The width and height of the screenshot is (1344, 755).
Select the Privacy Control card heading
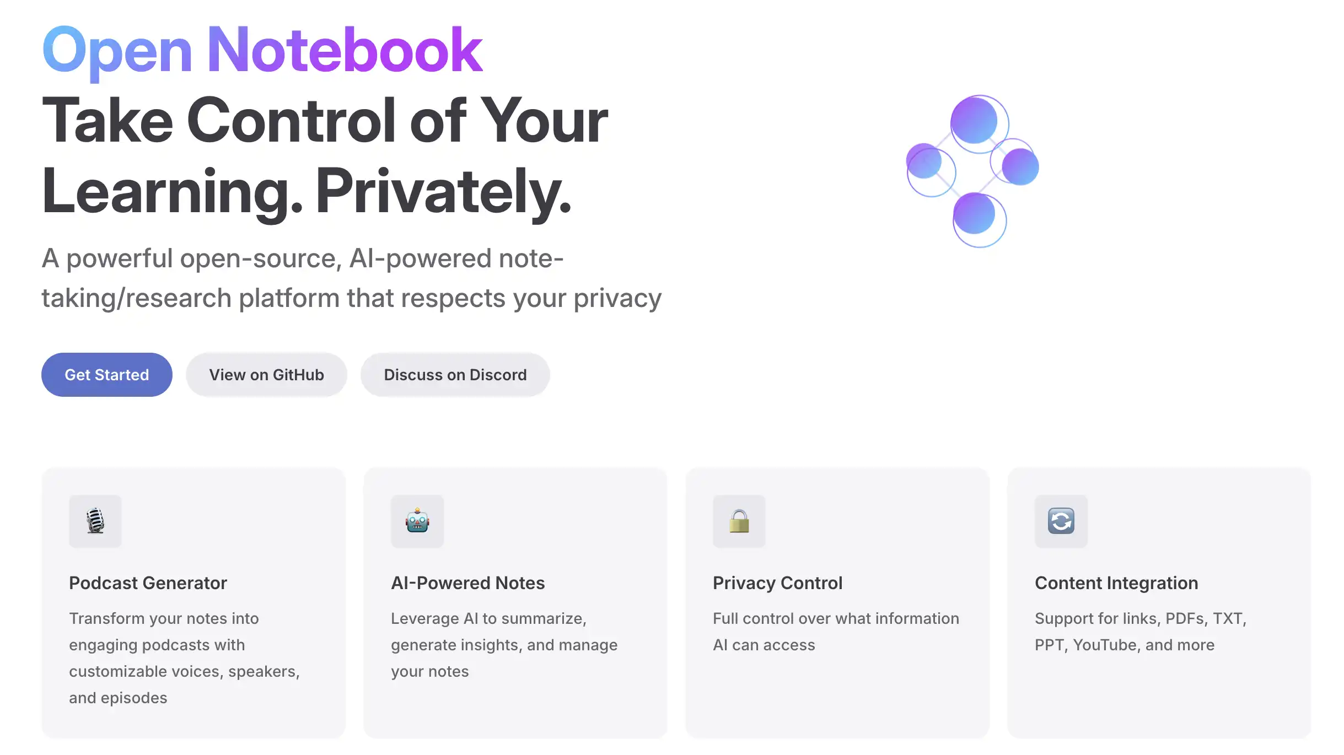[x=777, y=583]
